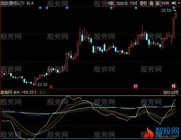The image size is (181, 140).
Task: Click the 叠 overlay button
Action: 151,3
